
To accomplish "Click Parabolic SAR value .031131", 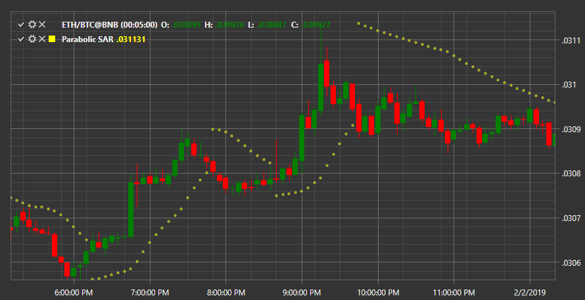I will tap(131, 39).
